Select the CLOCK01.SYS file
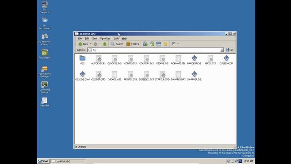 tap(114, 60)
